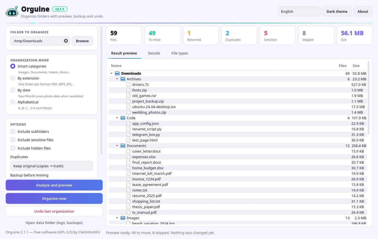The width and height of the screenshot is (378, 239).
Task: Click Undo last organization button
Action: pos(54,211)
